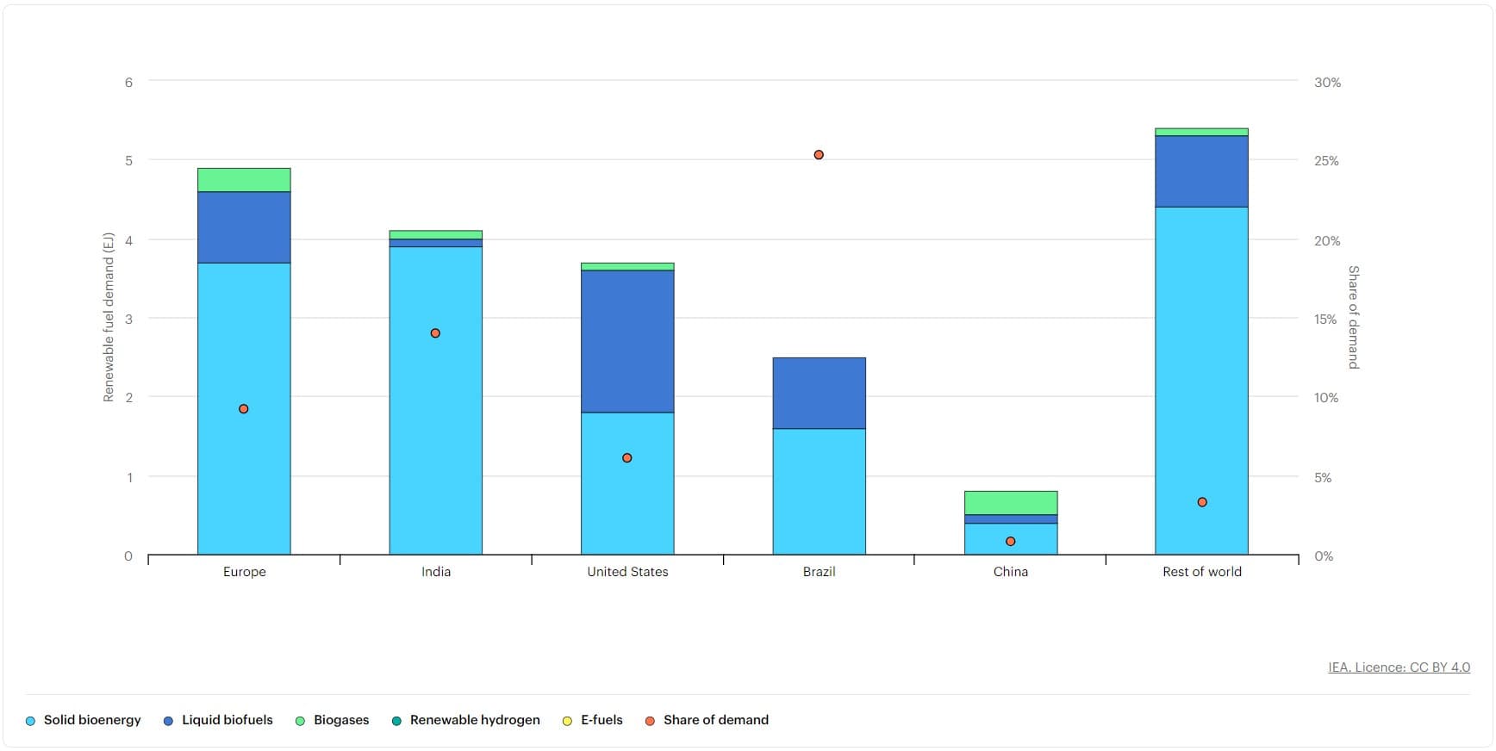Toggle Liquid biofuels legend entry
This screenshot has width=1496, height=751.
coord(227,720)
